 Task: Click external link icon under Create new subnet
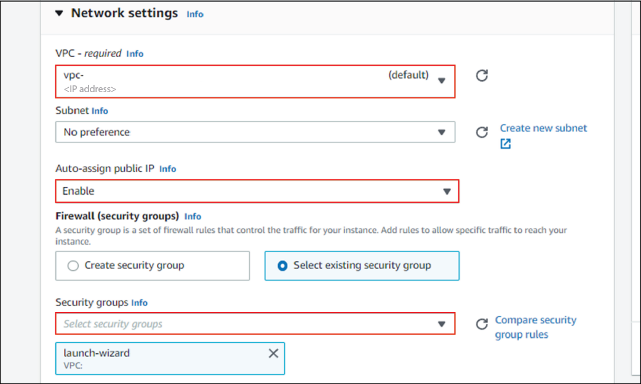pos(506,144)
